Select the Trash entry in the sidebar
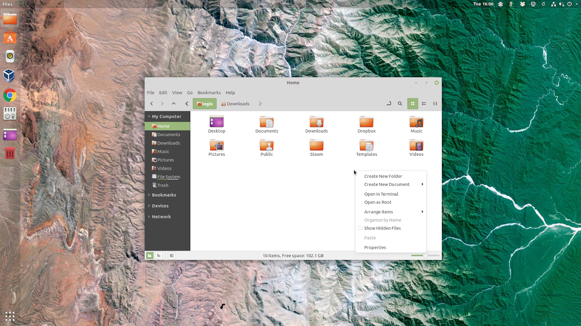The height and width of the screenshot is (326, 581). (163, 185)
